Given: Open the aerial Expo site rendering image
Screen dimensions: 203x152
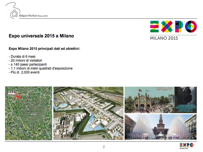Looking at the screenshot, I should tap(88, 113).
